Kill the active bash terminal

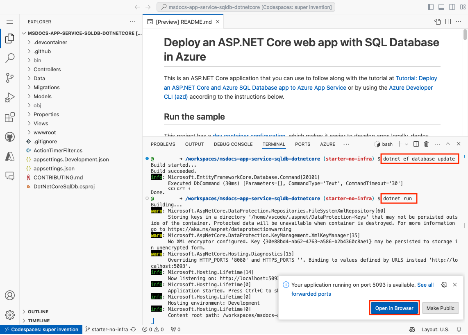[x=426, y=144]
